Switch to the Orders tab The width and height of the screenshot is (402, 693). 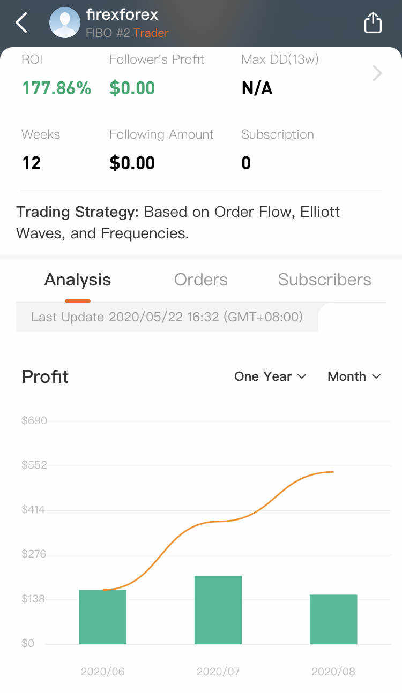pos(201,280)
